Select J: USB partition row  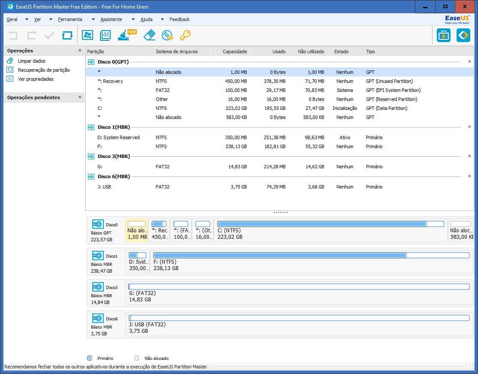[x=279, y=187]
